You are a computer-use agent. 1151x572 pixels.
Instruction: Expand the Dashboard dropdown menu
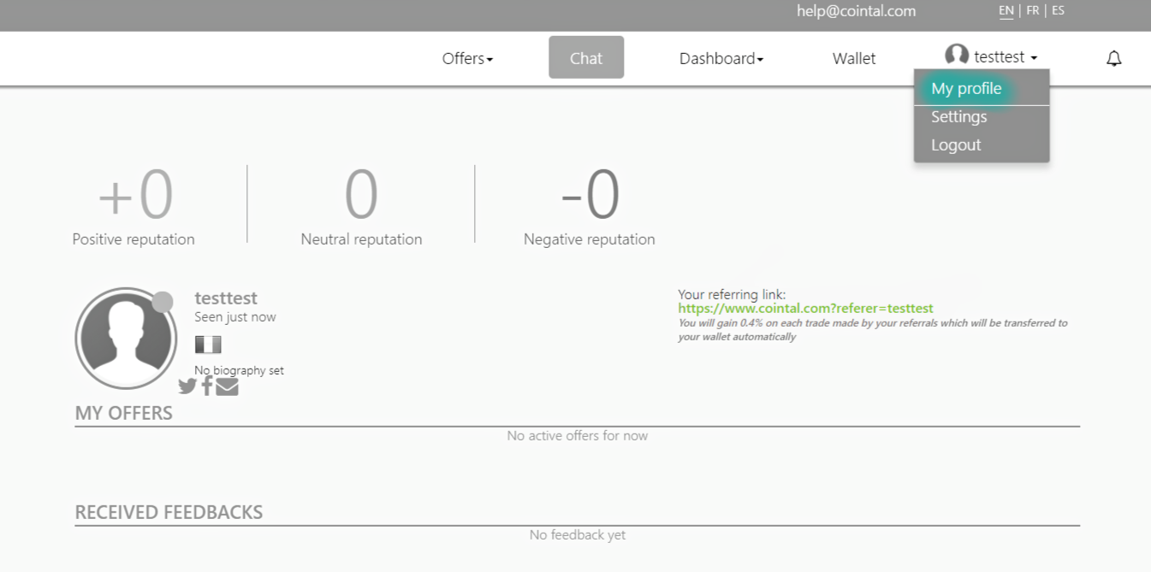pos(721,58)
